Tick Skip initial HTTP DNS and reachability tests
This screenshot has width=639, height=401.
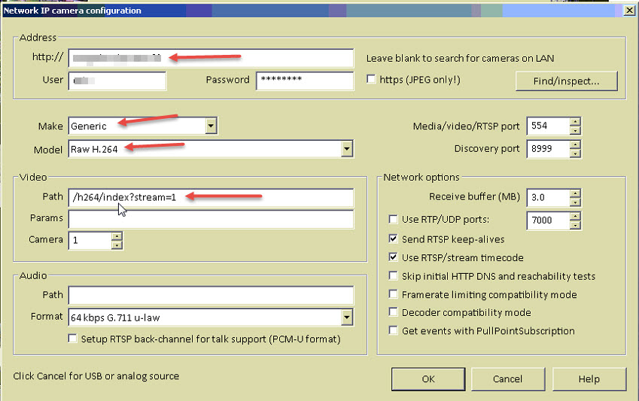[x=393, y=276]
